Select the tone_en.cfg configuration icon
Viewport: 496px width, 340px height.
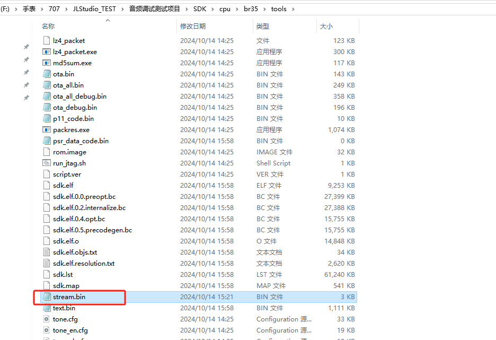(47, 330)
